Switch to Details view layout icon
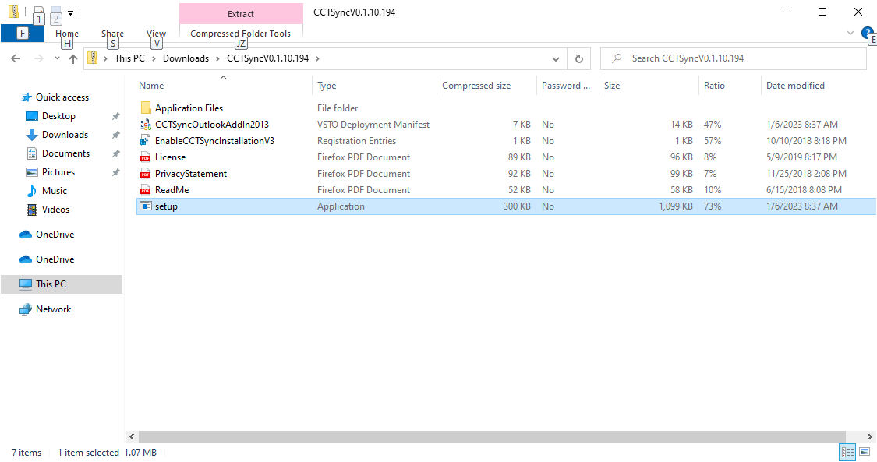877x462 pixels. [848, 452]
